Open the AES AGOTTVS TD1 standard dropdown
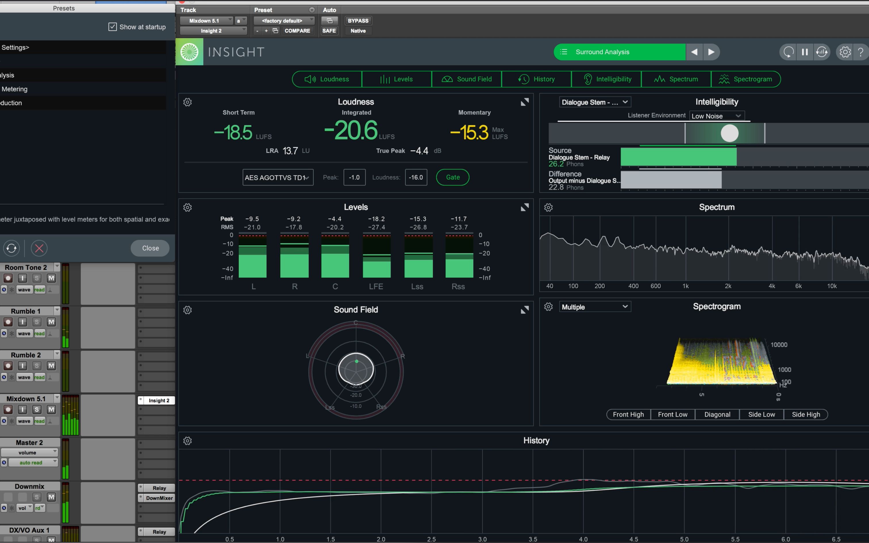The image size is (869, 543). [278, 178]
